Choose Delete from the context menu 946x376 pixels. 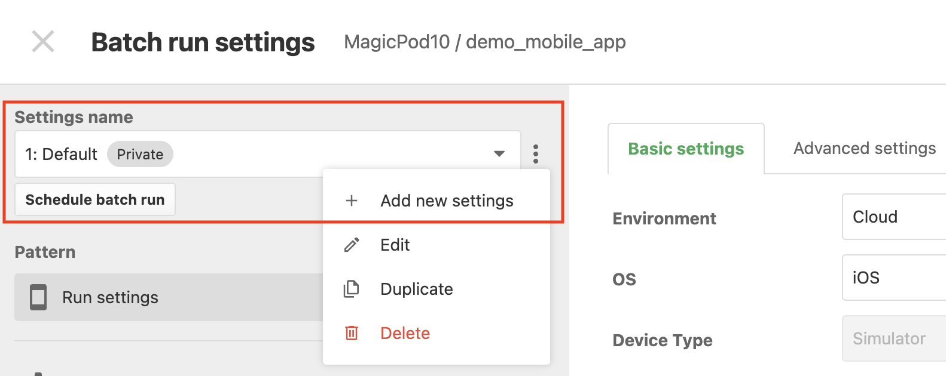pyautogui.click(x=437, y=334)
